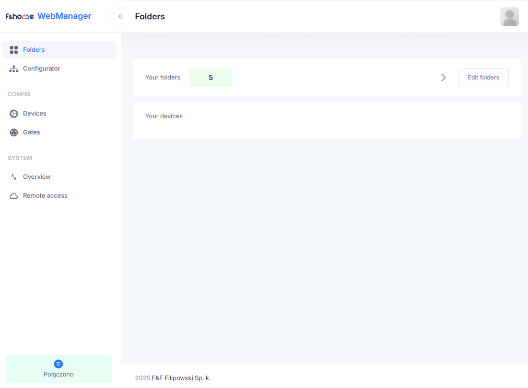Click the Gates cube icon

point(14,132)
